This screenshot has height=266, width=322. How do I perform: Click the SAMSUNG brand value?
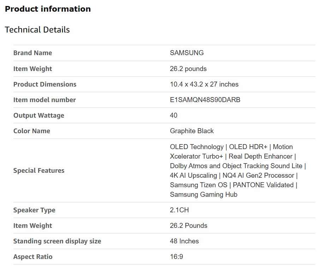pos(186,53)
